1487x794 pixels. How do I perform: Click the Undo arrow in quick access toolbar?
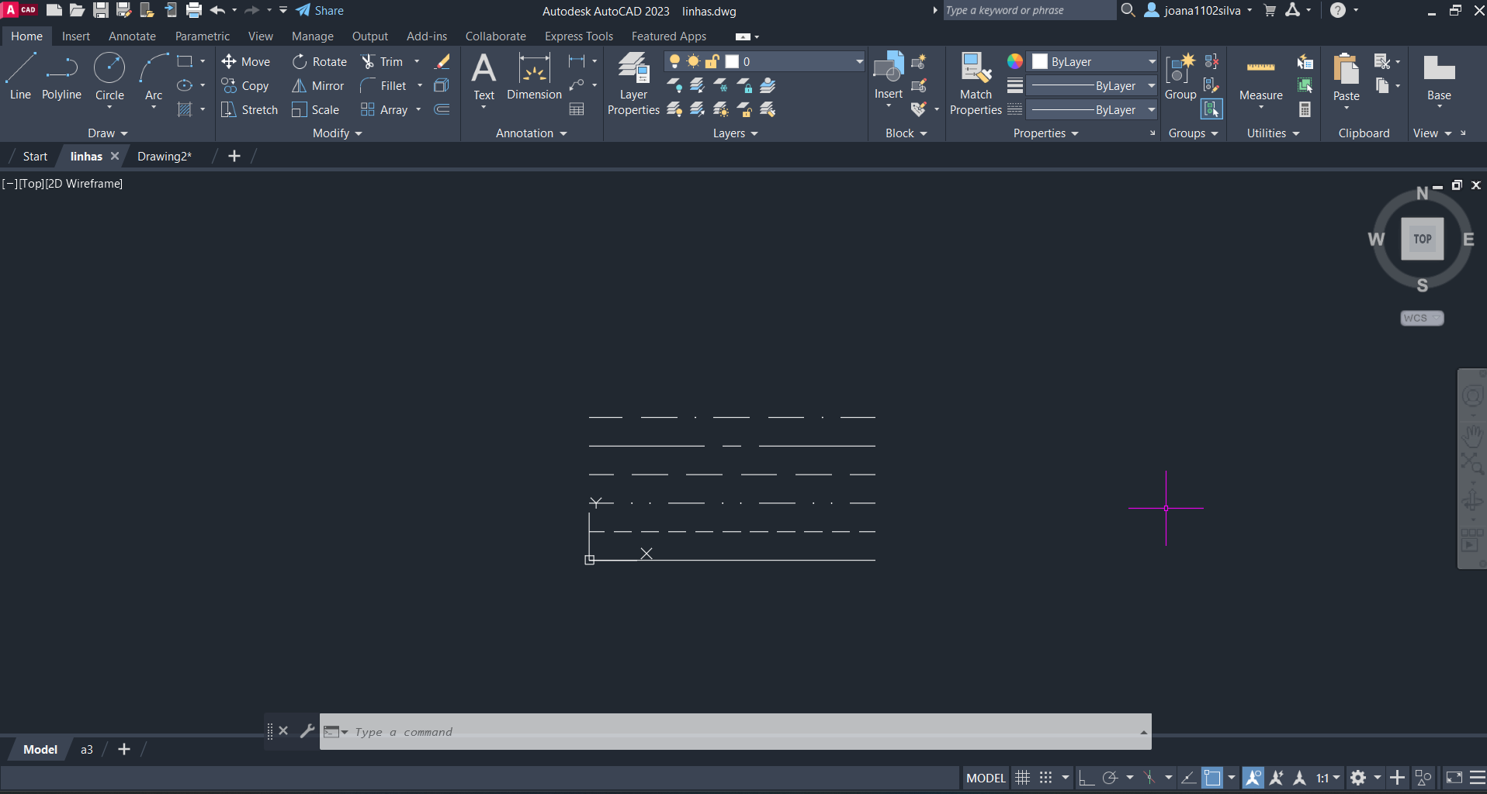[x=217, y=10]
